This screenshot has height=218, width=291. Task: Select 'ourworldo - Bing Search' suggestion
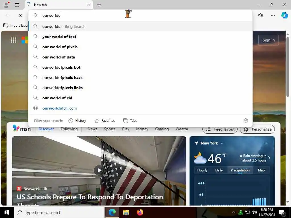click(140, 26)
